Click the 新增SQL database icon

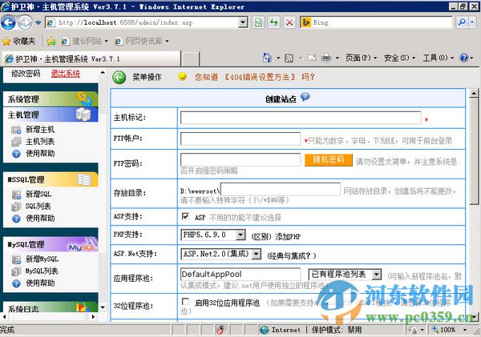16,195
